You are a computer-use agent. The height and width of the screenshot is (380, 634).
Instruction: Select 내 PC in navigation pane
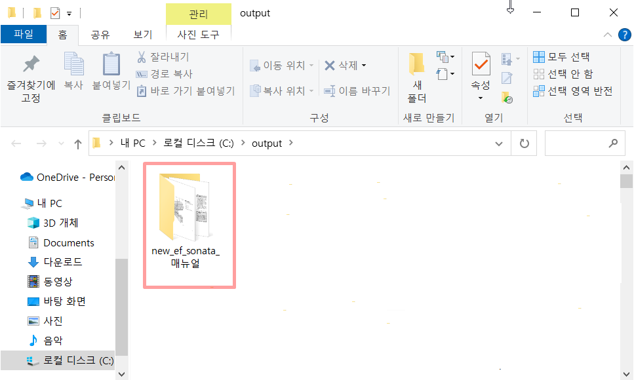42,203
